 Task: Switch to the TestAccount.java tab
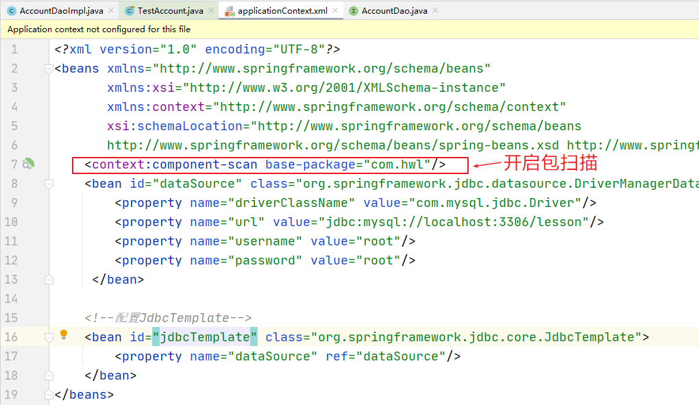click(x=170, y=11)
